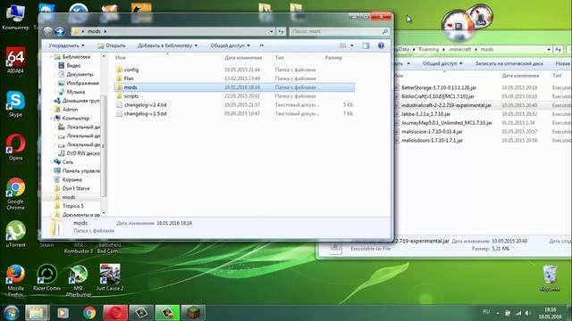572x321 pixels.
Task: Select BiblioCraft jar file
Action: click(x=437, y=96)
